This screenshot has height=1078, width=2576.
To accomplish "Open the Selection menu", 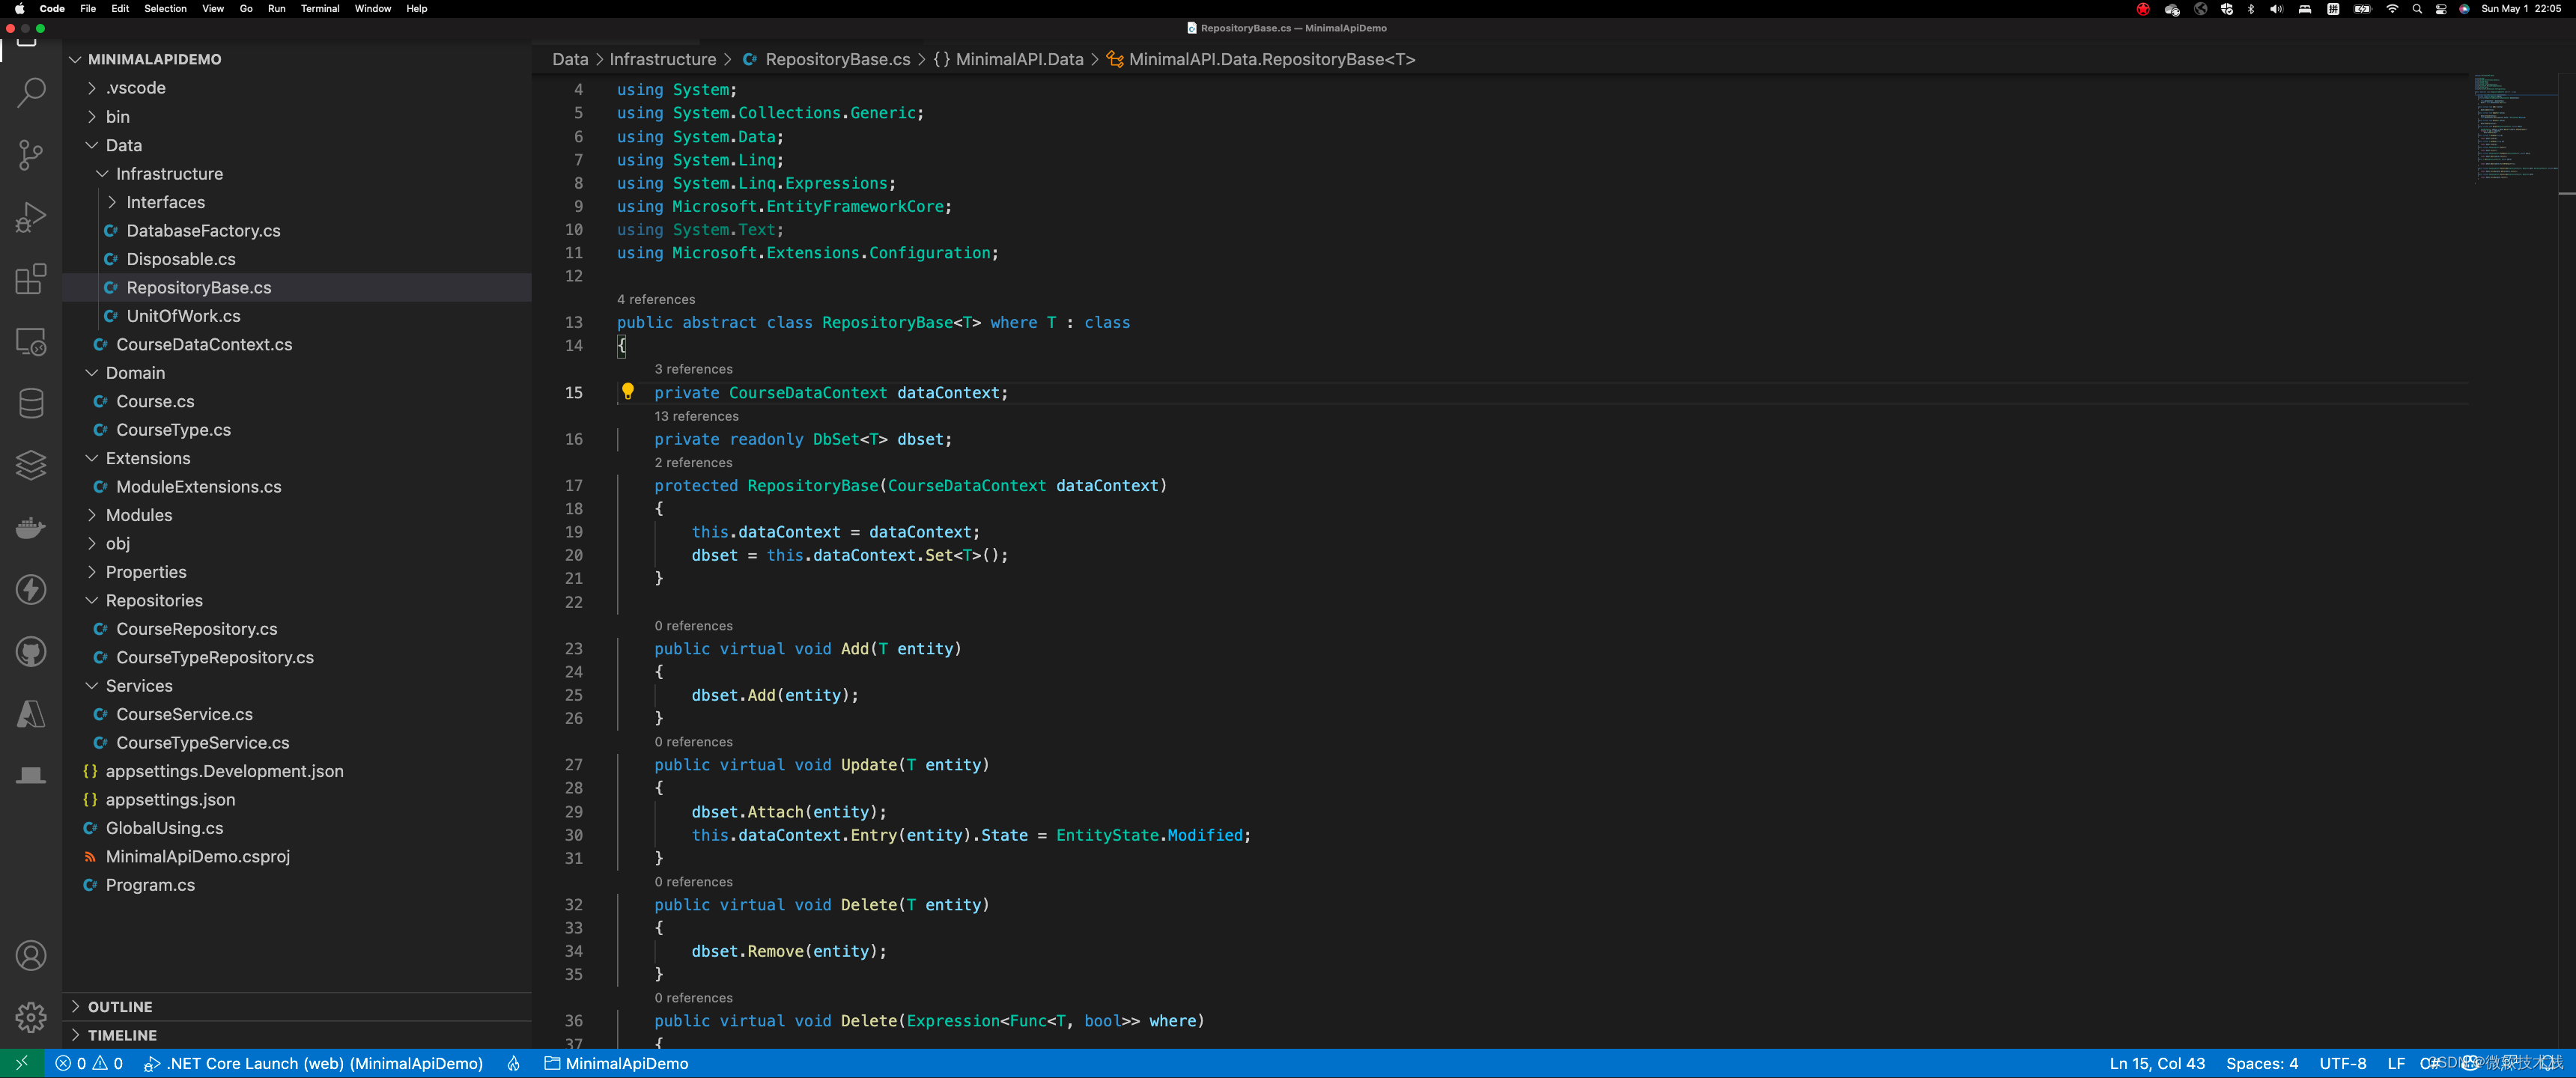I will [x=165, y=9].
